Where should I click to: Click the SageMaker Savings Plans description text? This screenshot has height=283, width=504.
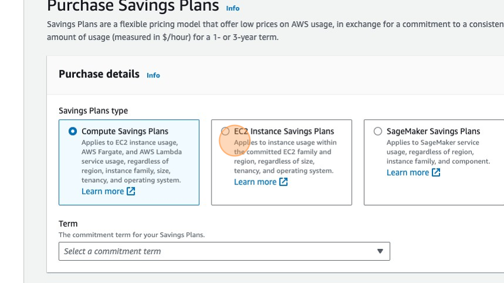(x=437, y=151)
